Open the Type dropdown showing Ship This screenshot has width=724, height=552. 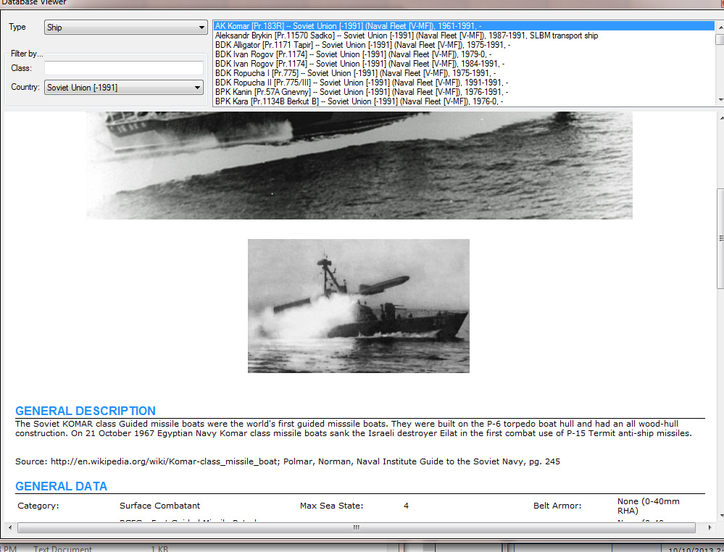pos(125,28)
